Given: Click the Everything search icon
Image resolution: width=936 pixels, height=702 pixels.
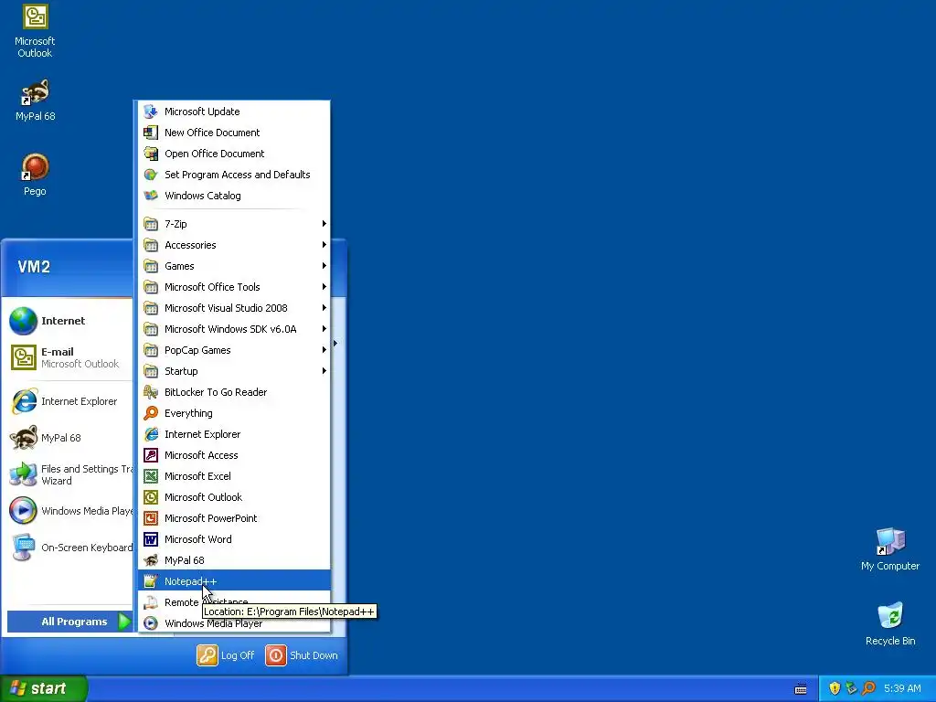Looking at the screenshot, I should [x=151, y=413].
